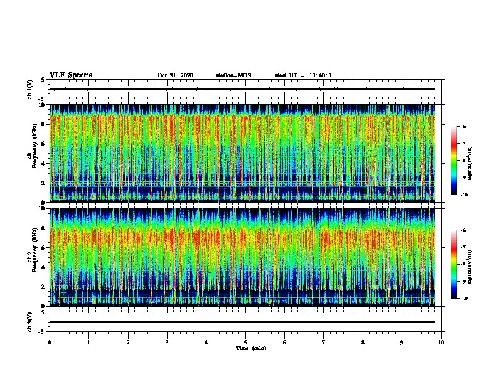Click the ch.2 colorbar log(PSD) units label
This screenshot has height=384, width=497.
click(x=470, y=267)
